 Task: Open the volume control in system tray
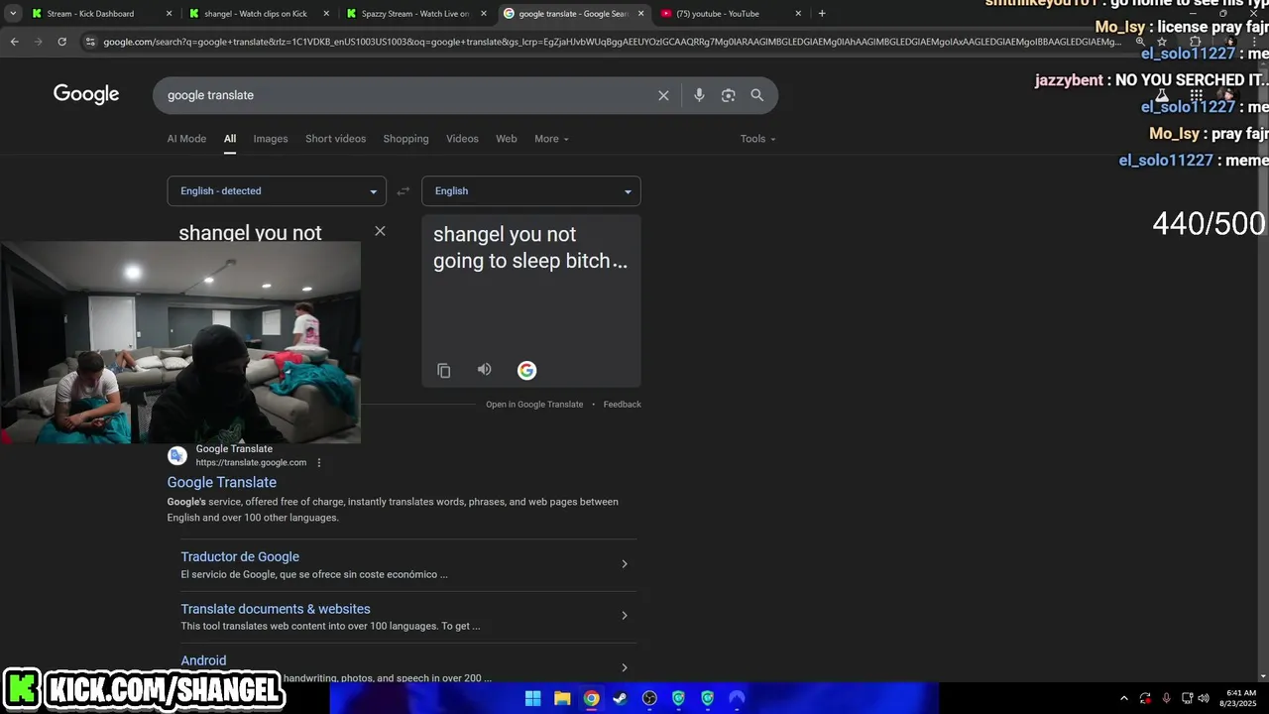[x=1204, y=698]
